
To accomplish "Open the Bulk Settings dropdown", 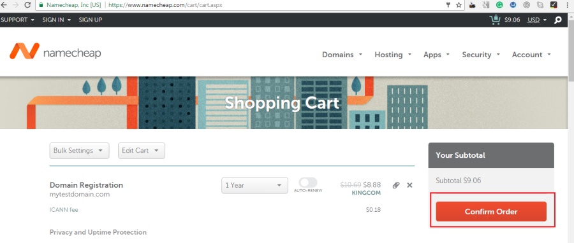I will pos(80,151).
